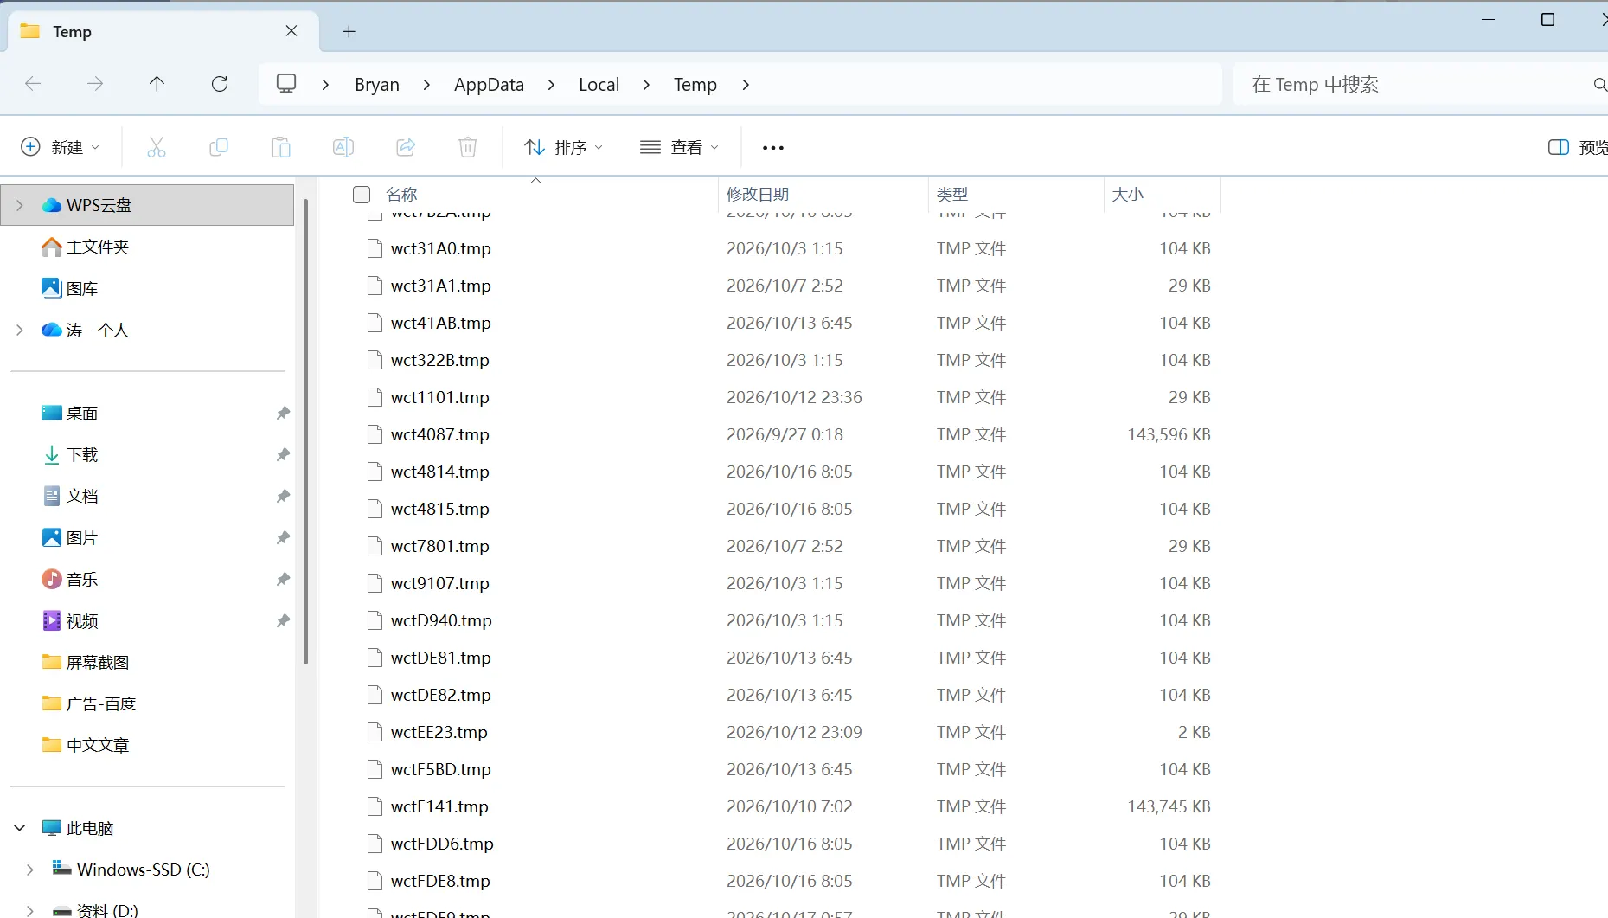Expand the 涛 - 个人 tree node
Image resolution: width=1608 pixels, height=918 pixels.
[20, 330]
